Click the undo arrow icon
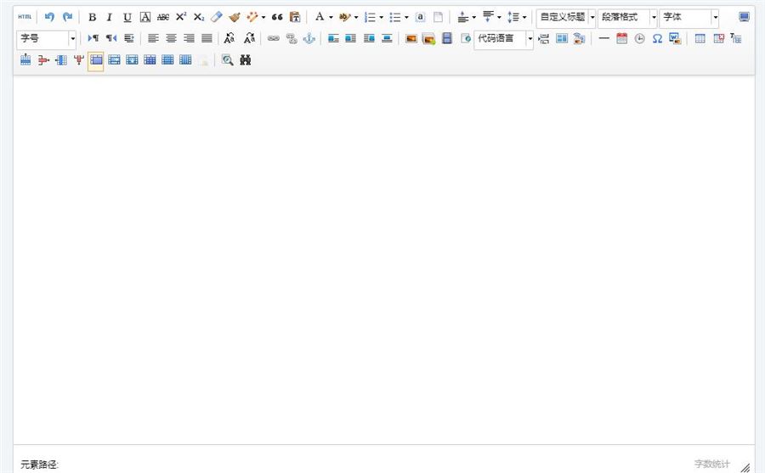This screenshot has height=473, width=765. pos(49,17)
